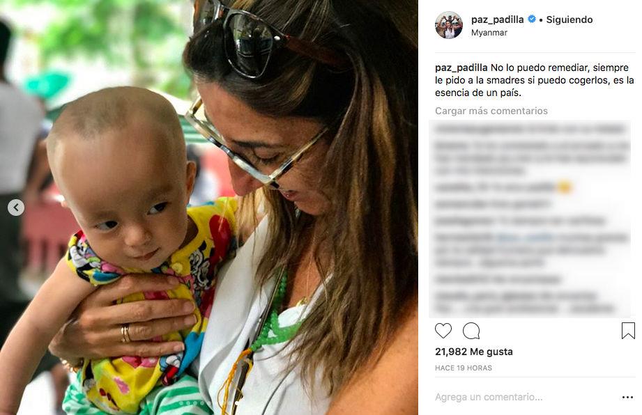Open the paz_padilla profile avatar
This screenshot has height=415, width=642.
(449, 25)
